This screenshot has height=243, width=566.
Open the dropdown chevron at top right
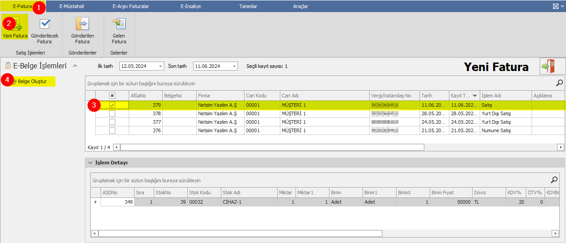pos(562,6)
